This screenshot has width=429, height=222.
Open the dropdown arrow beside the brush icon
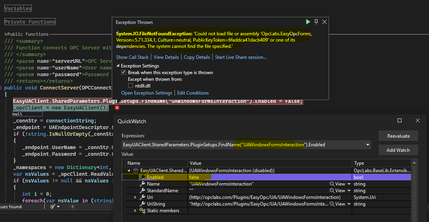point(58,207)
